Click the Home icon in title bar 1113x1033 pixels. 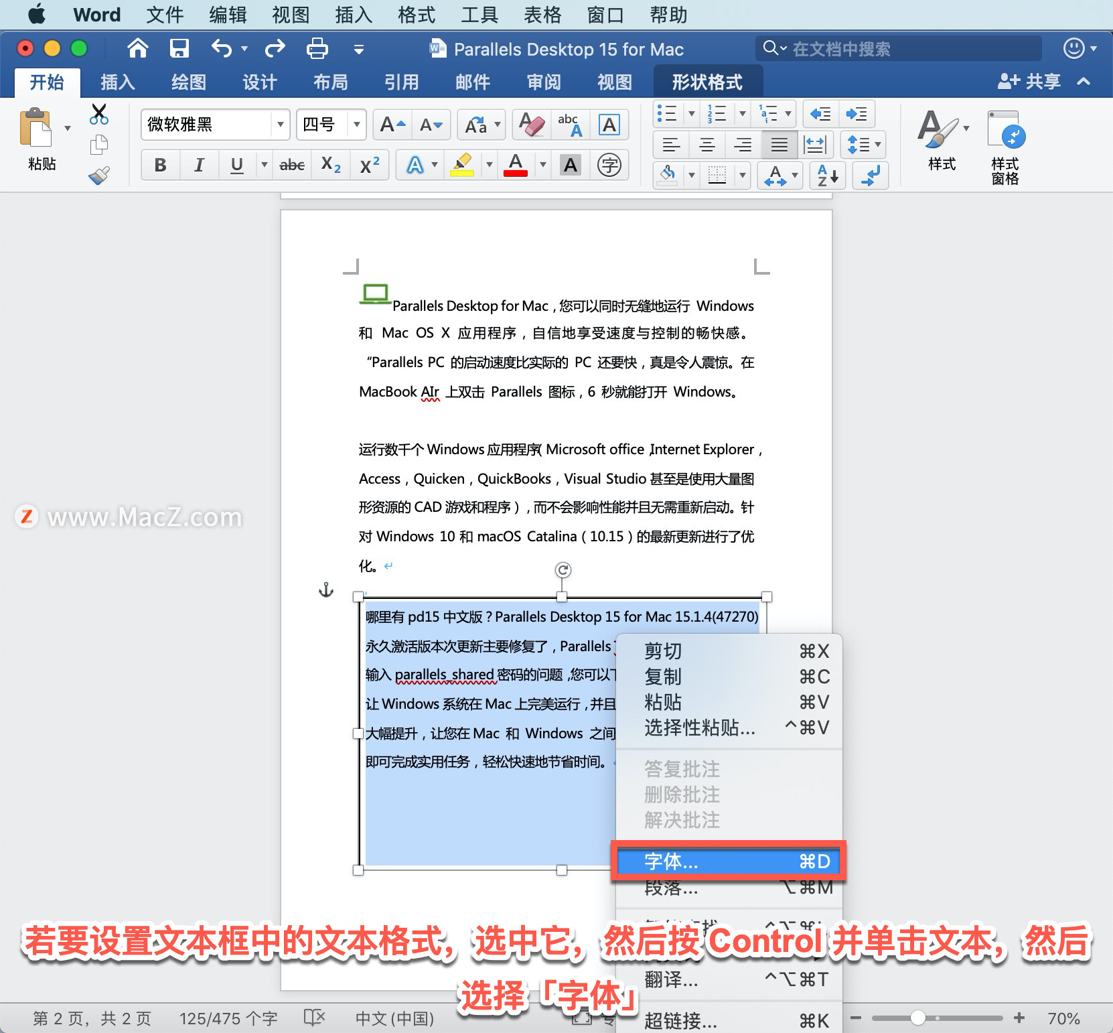137,48
